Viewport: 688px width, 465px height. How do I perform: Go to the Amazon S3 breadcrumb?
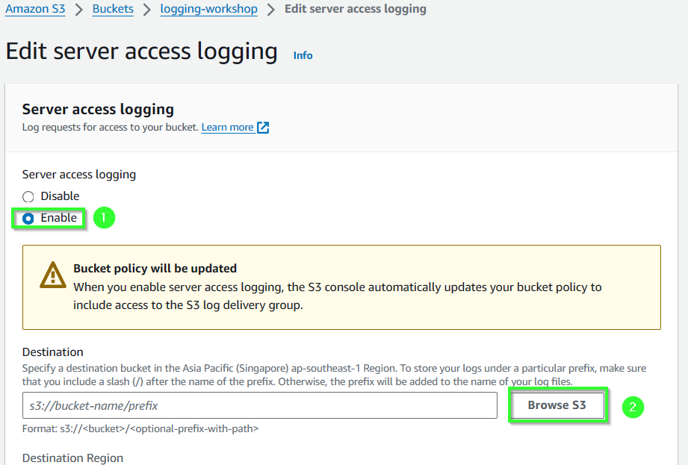pos(35,9)
